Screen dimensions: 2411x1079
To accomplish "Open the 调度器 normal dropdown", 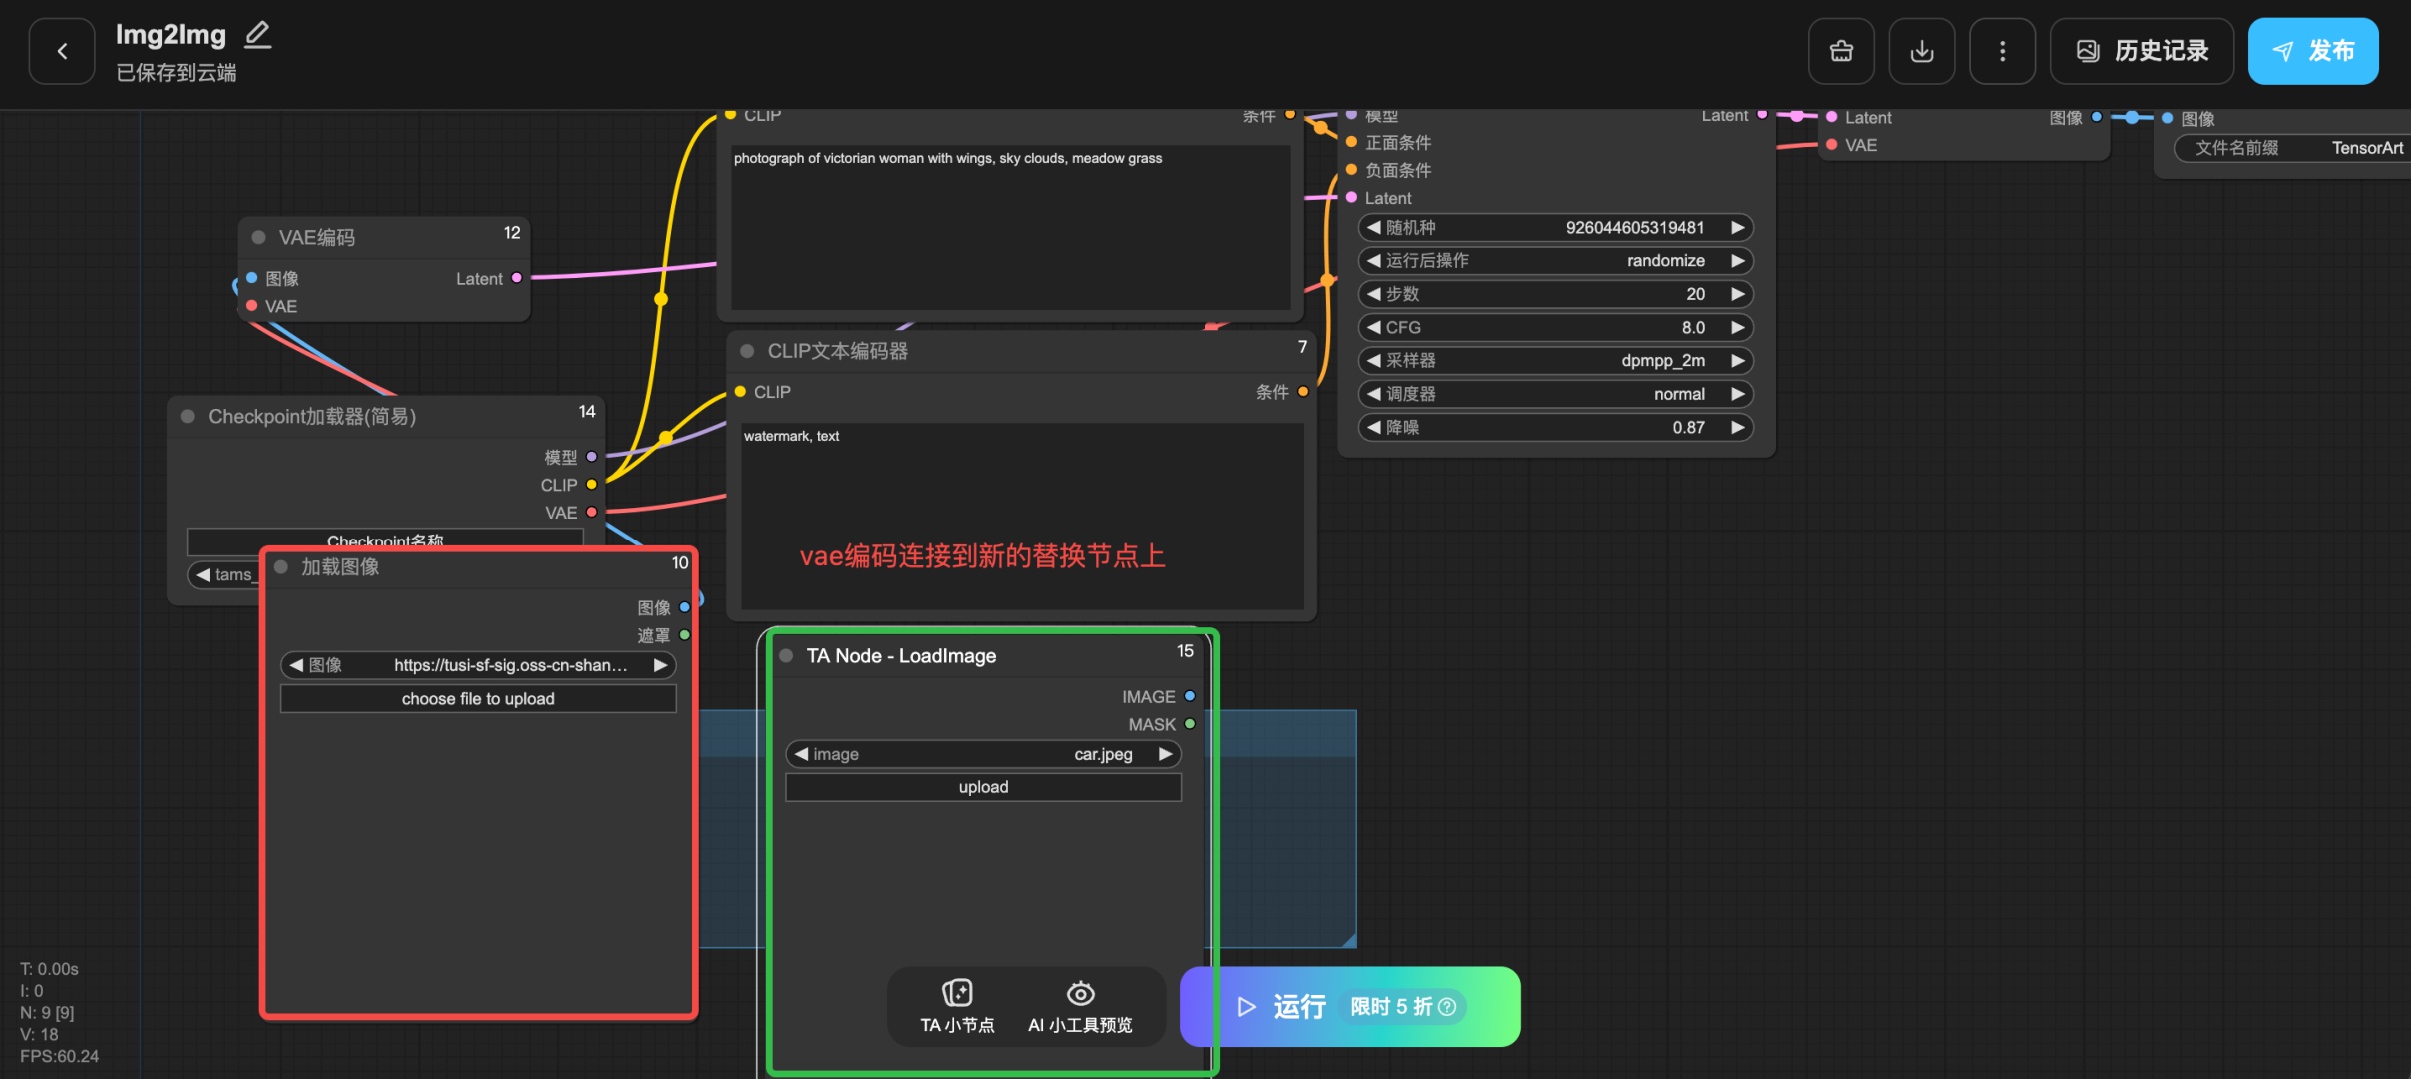I will (1555, 394).
